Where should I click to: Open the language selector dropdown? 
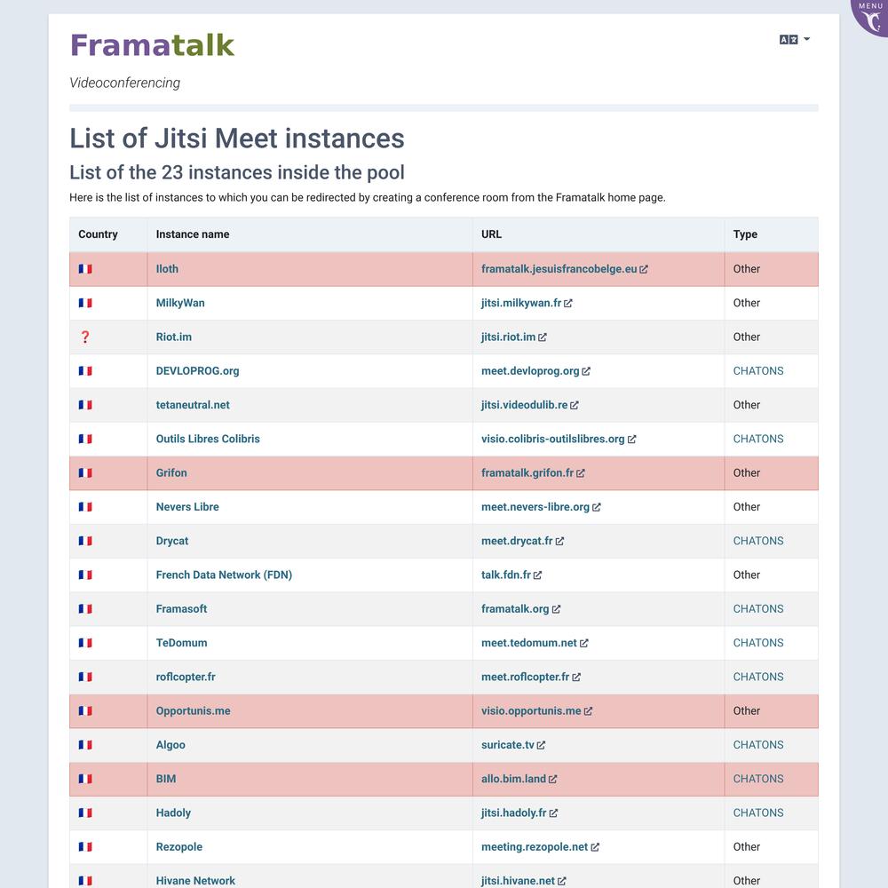pyautogui.click(x=795, y=39)
